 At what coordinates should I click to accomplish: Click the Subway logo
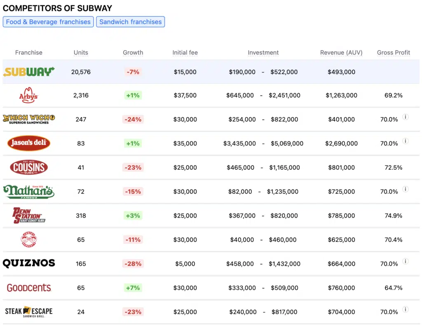(28, 71)
